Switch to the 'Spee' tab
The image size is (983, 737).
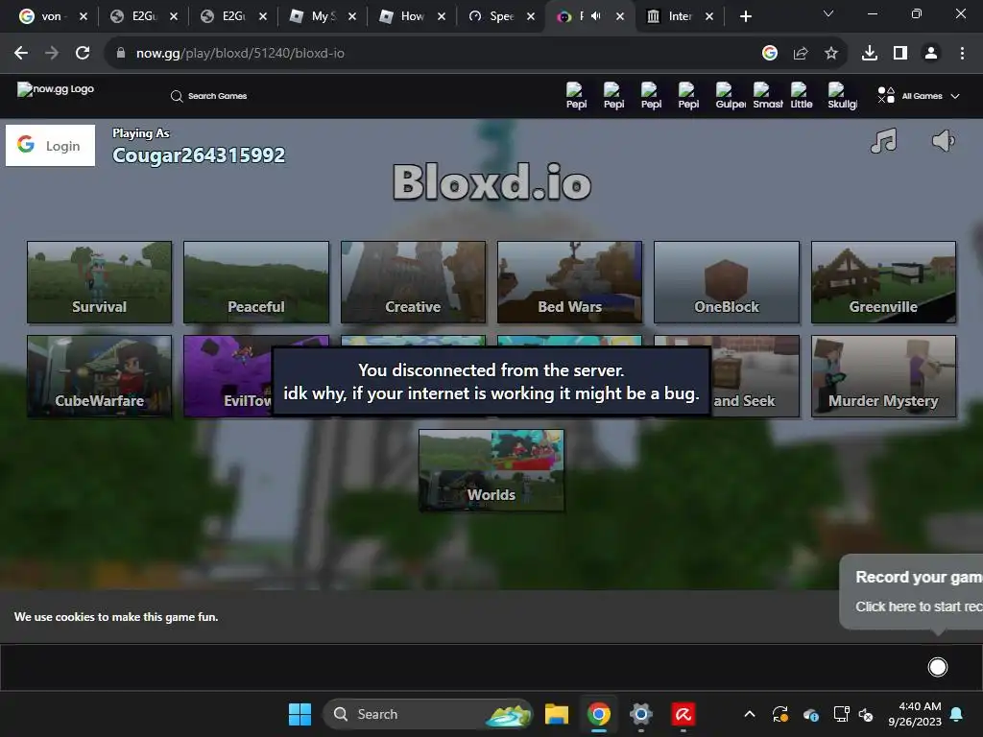click(501, 16)
